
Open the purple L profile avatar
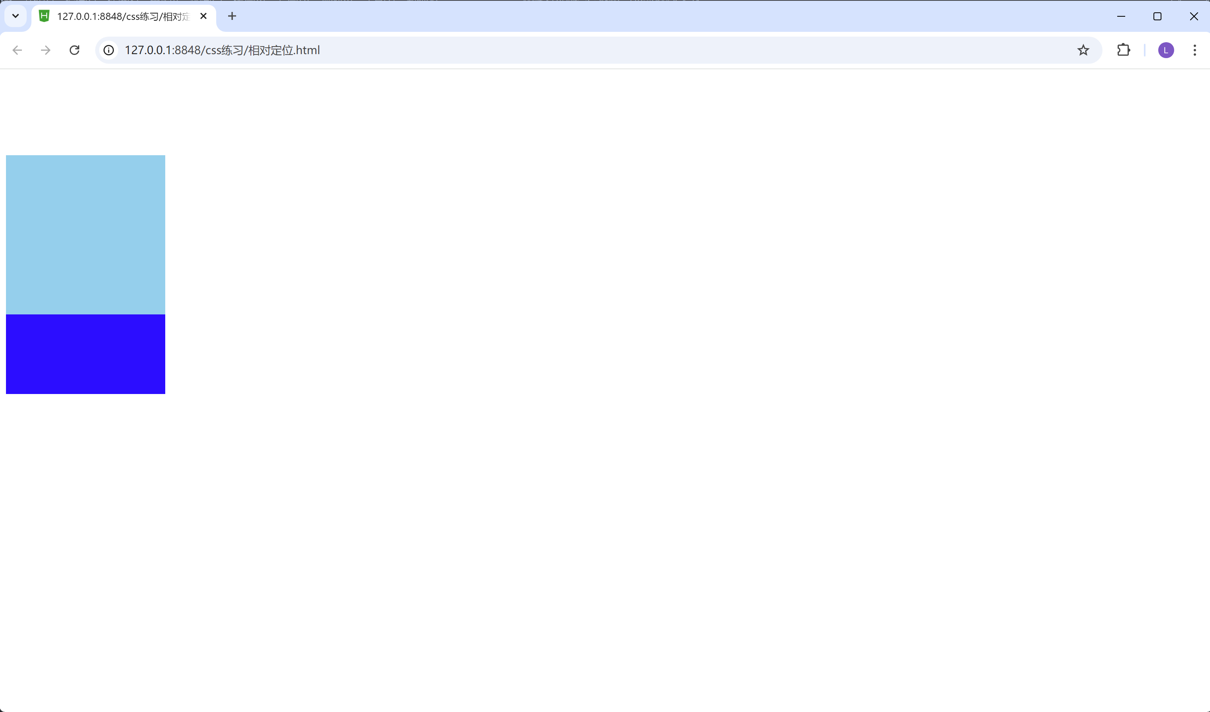pyautogui.click(x=1166, y=50)
